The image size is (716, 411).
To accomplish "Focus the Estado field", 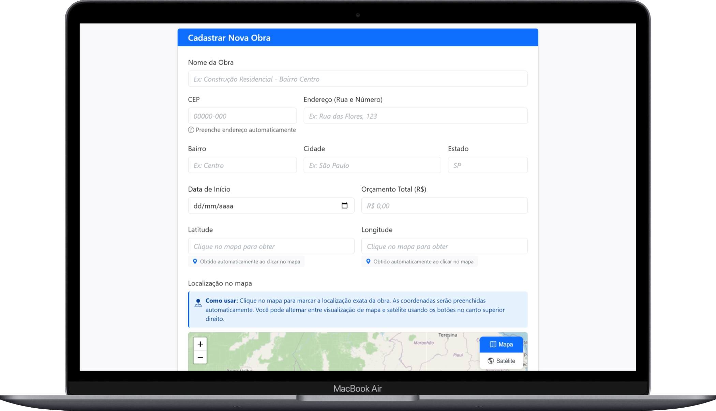I will tap(487, 165).
